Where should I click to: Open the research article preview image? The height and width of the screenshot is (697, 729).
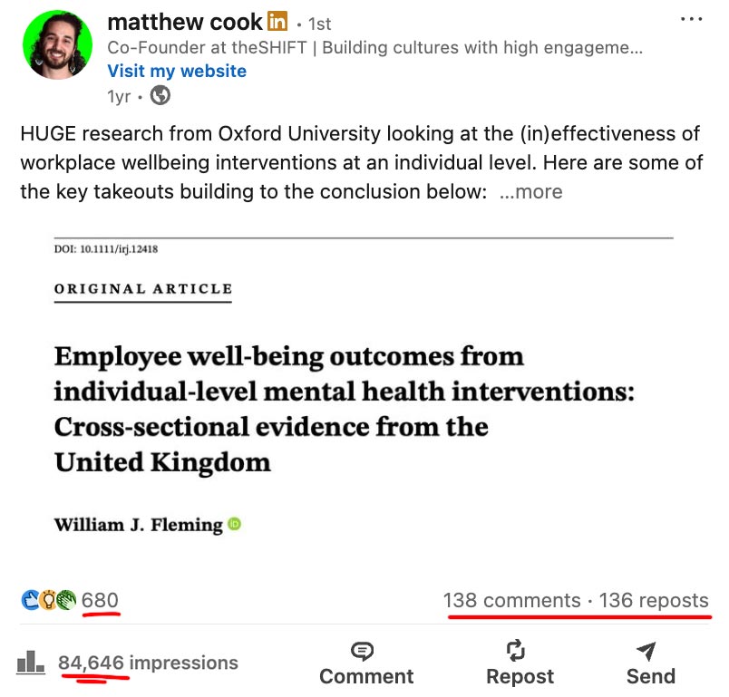(363, 390)
